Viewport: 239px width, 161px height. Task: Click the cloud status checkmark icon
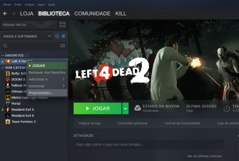pos(137,108)
